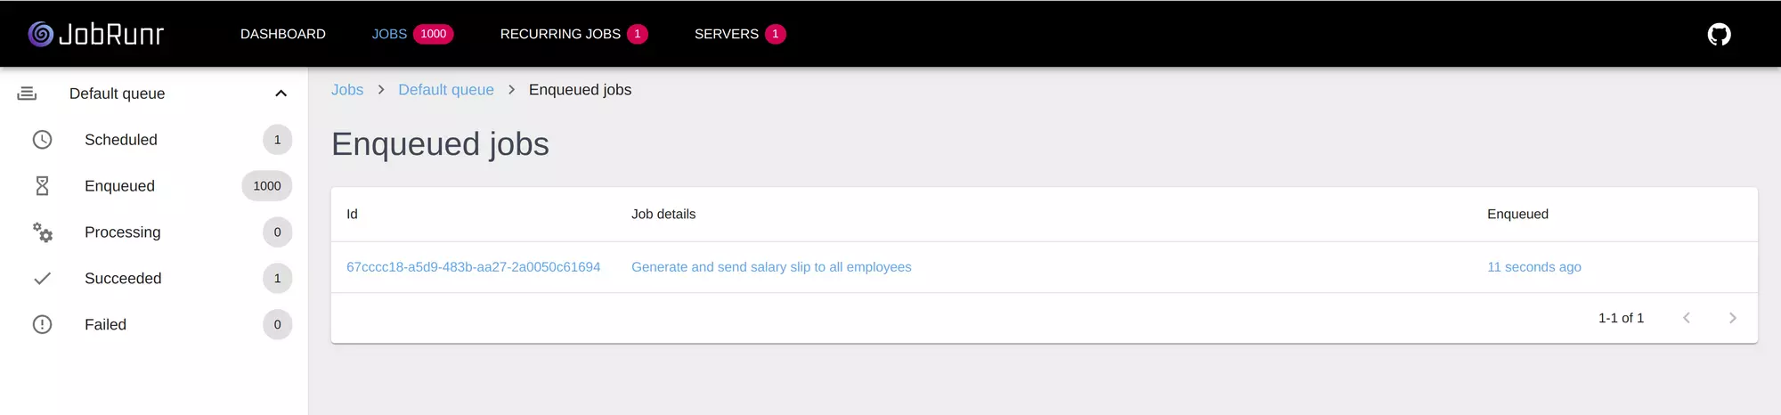Click the JobRunr spiral logo

[x=41, y=34]
